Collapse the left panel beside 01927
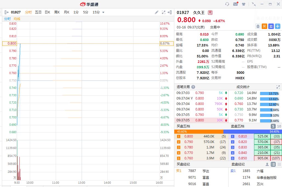Image resolution: width=282 pixels, height=187 pixels. pos(6,12)
